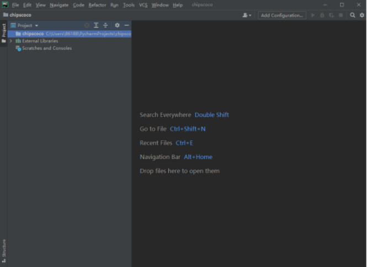Click the chipscoco breadcrumb in navigation bar
This screenshot has height=267, width=367.
tap(17, 15)
